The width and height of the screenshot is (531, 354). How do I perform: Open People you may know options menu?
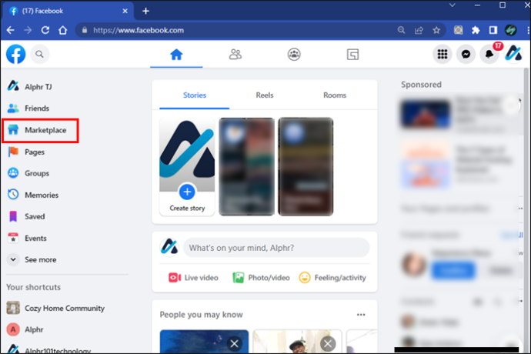361,315
